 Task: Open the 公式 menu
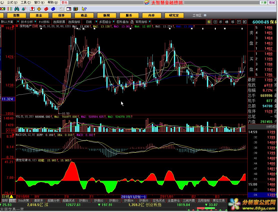click(12, 2)
